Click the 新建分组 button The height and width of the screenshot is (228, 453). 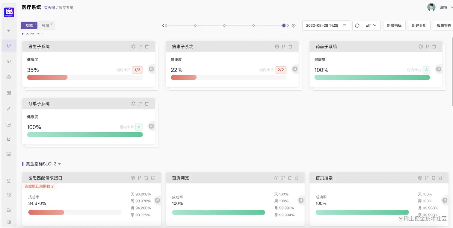coord(419,25)
